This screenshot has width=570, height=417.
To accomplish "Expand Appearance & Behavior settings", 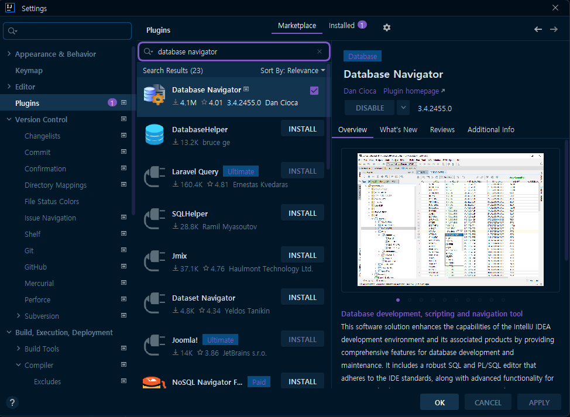I will point(9,54).
